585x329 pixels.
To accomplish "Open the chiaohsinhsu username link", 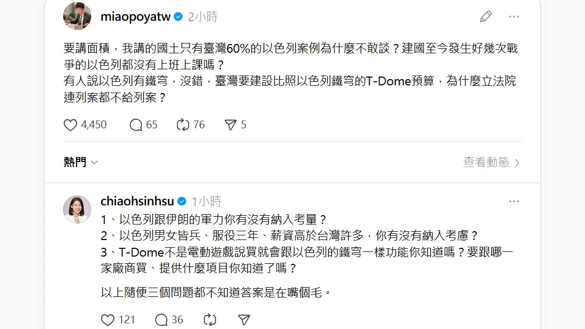I will coord(137,201).
